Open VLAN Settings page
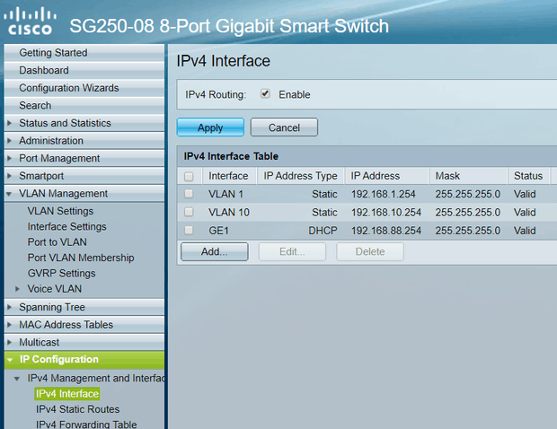This screenshot has height=429, width=557. point(60,211)
